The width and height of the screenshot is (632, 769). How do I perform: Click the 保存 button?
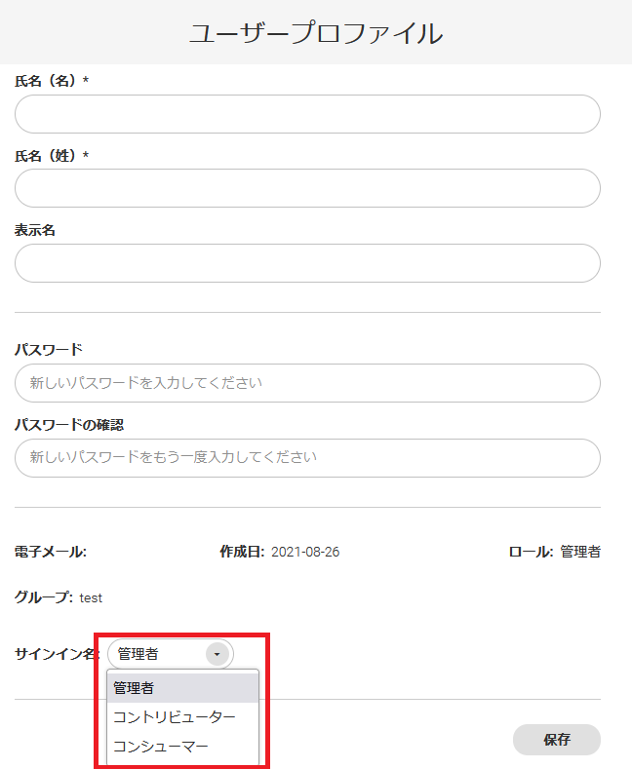point(556,740)
